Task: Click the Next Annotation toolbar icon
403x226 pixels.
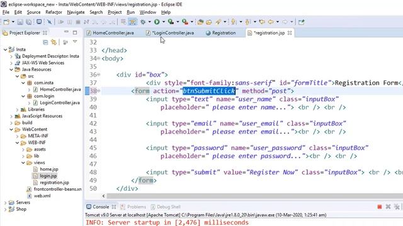Action: point(234,22)
